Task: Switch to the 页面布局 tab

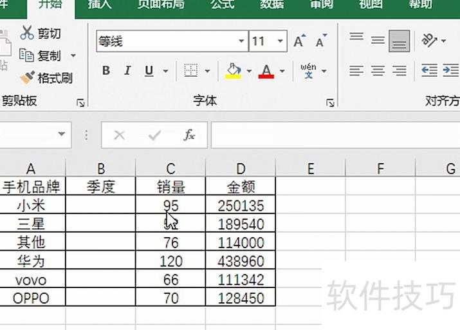Action: pyautogui.click(x=161, y=5)
